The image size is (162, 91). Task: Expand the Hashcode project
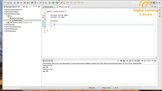(x=5, y=25)
